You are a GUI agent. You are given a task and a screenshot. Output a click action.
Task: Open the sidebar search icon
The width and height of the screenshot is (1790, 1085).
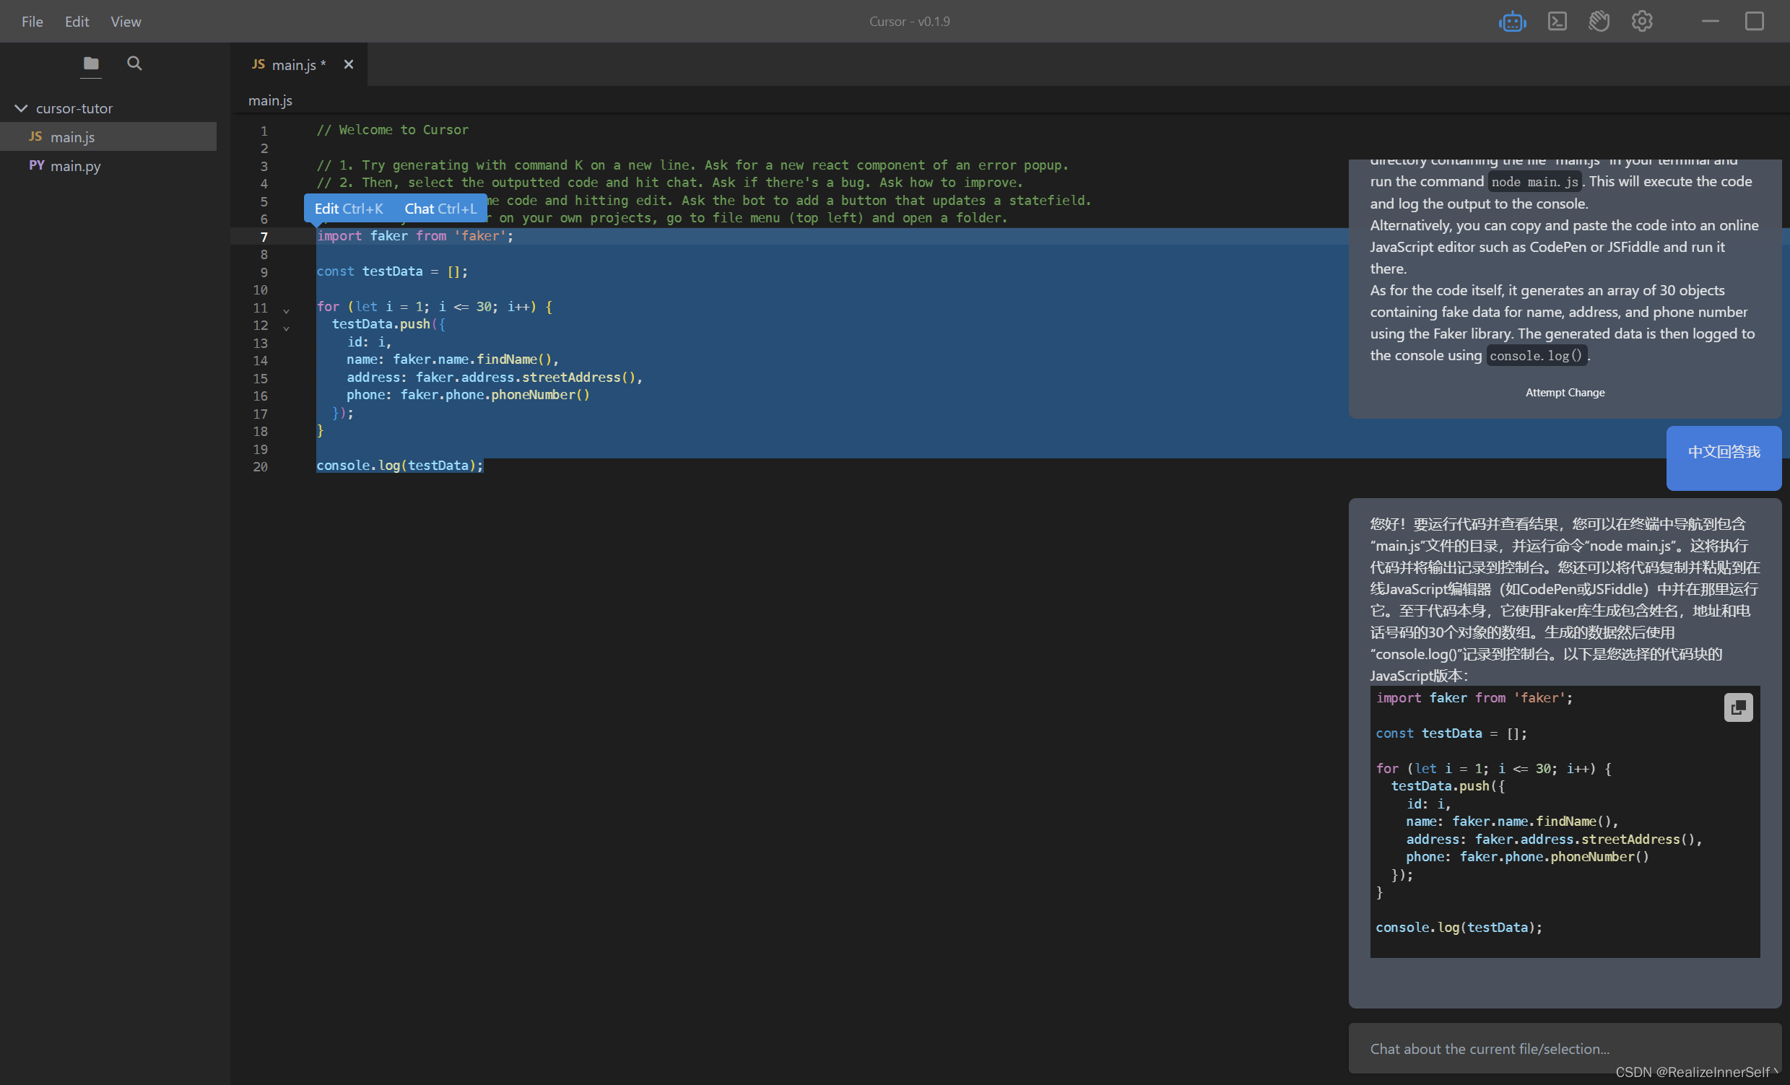coord(134,64)
